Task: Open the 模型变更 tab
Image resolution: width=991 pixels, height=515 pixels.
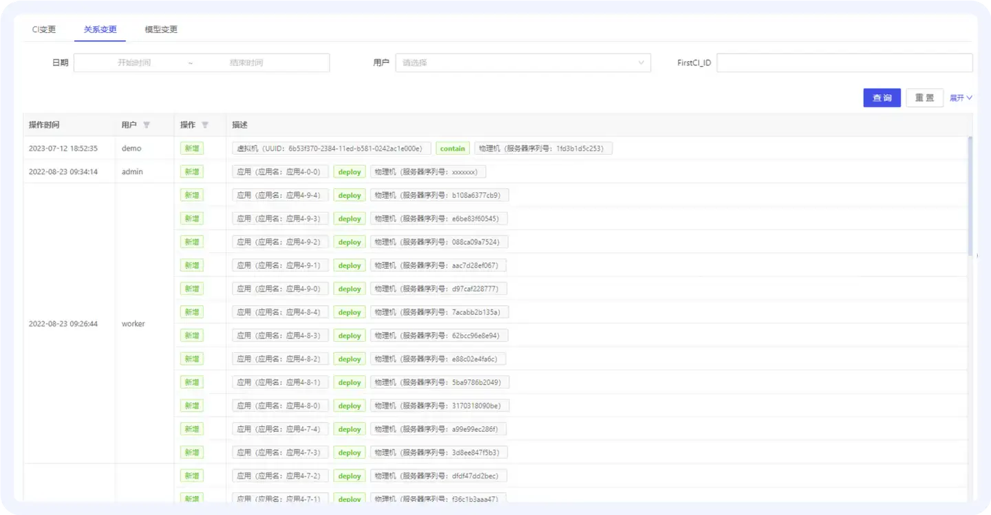Action: (161, 30)
